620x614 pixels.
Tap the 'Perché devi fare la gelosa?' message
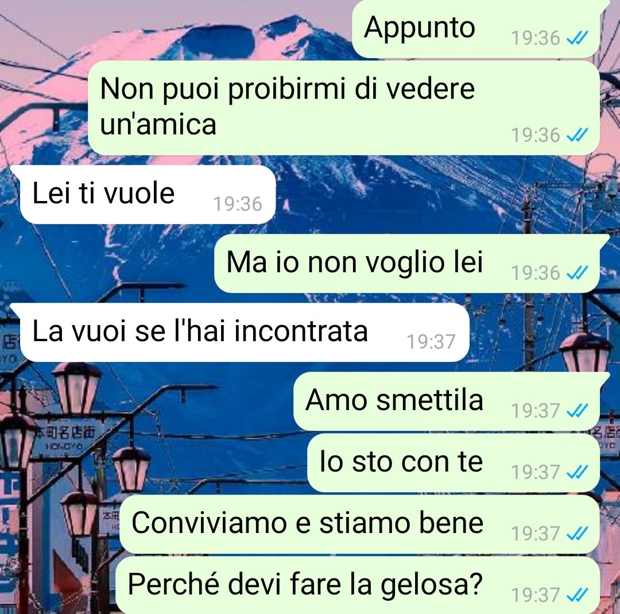point(358,585)
